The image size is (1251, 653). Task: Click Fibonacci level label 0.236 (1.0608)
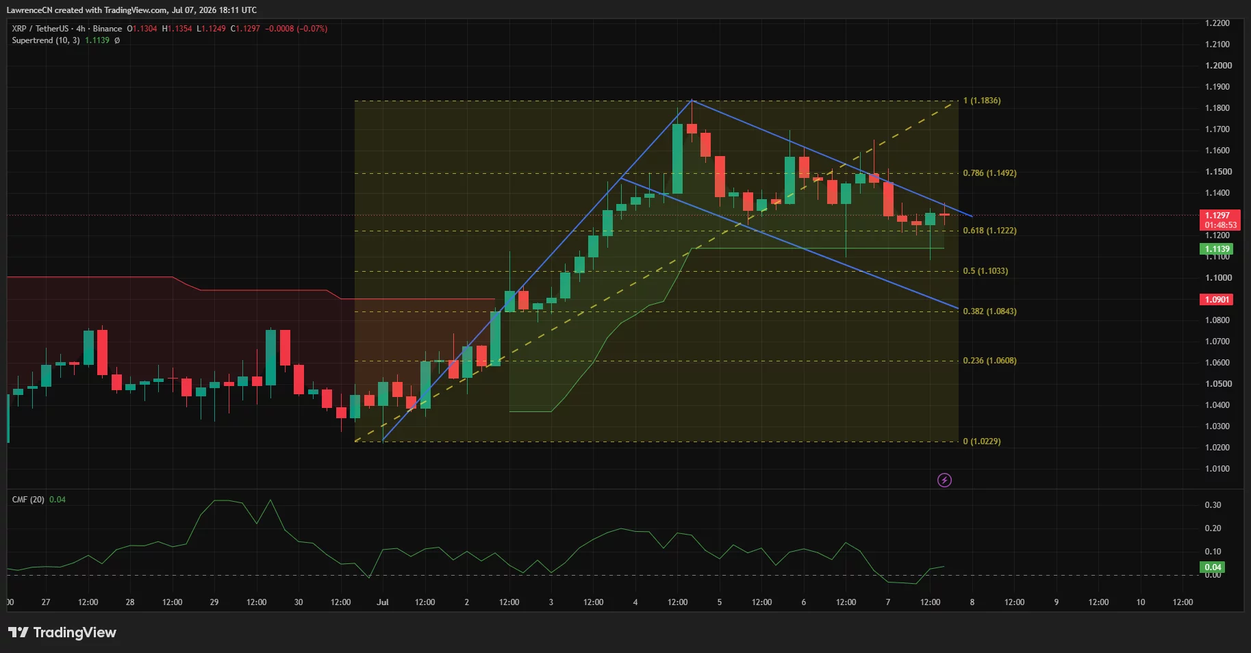tap(989, 361)
